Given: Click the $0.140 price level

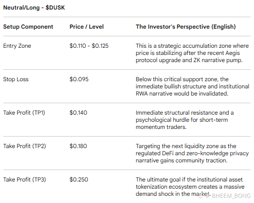Looking at the screenshot, I should pos(78,113).
